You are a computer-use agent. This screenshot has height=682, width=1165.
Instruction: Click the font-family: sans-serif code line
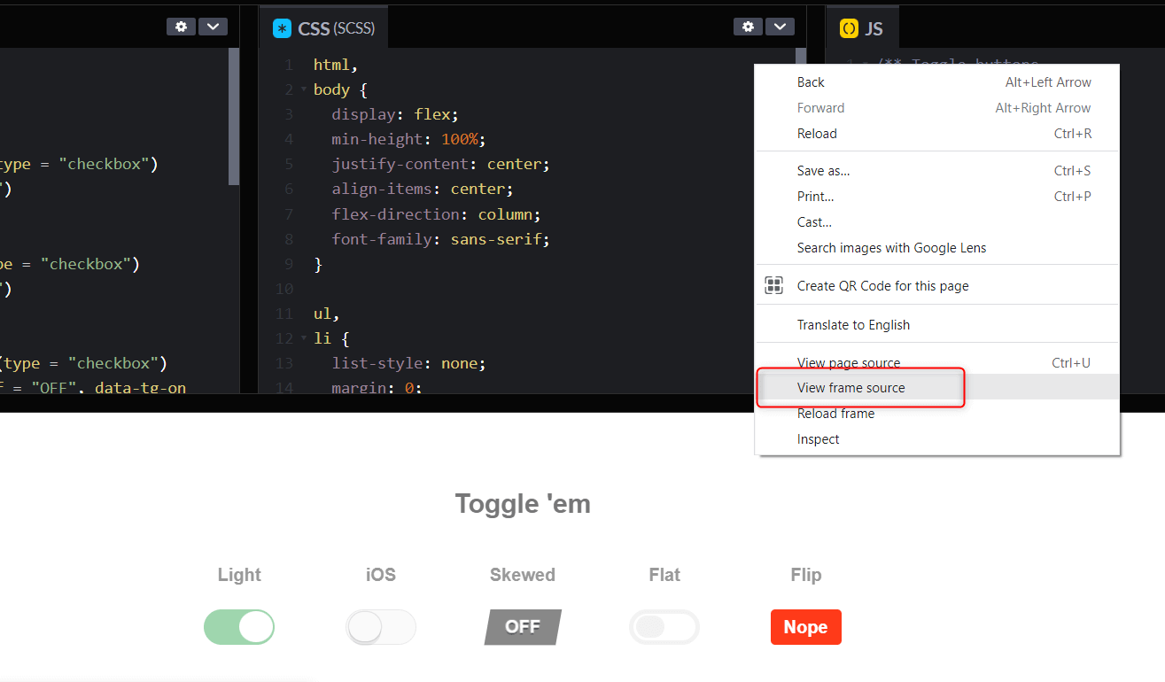pyautogui.click(x=441, y=239)
